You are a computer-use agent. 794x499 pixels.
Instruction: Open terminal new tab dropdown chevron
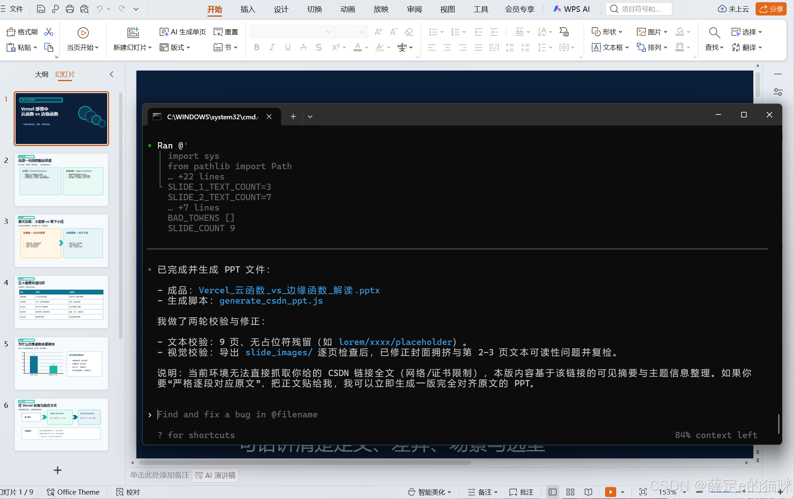click(310, 117)
